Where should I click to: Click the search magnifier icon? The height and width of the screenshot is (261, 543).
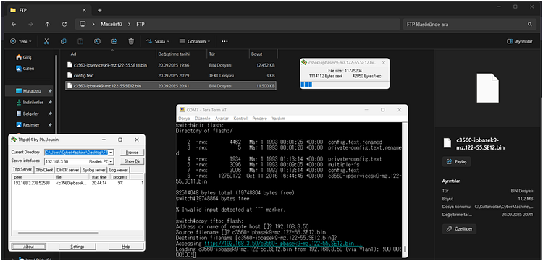(529, 24)
